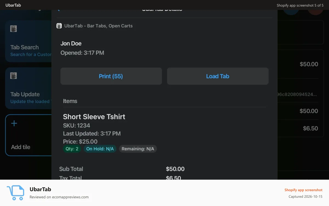Screen dimensions: 329x206
Task: Select the Remaining: N/A badge
Action: [138, 149]
